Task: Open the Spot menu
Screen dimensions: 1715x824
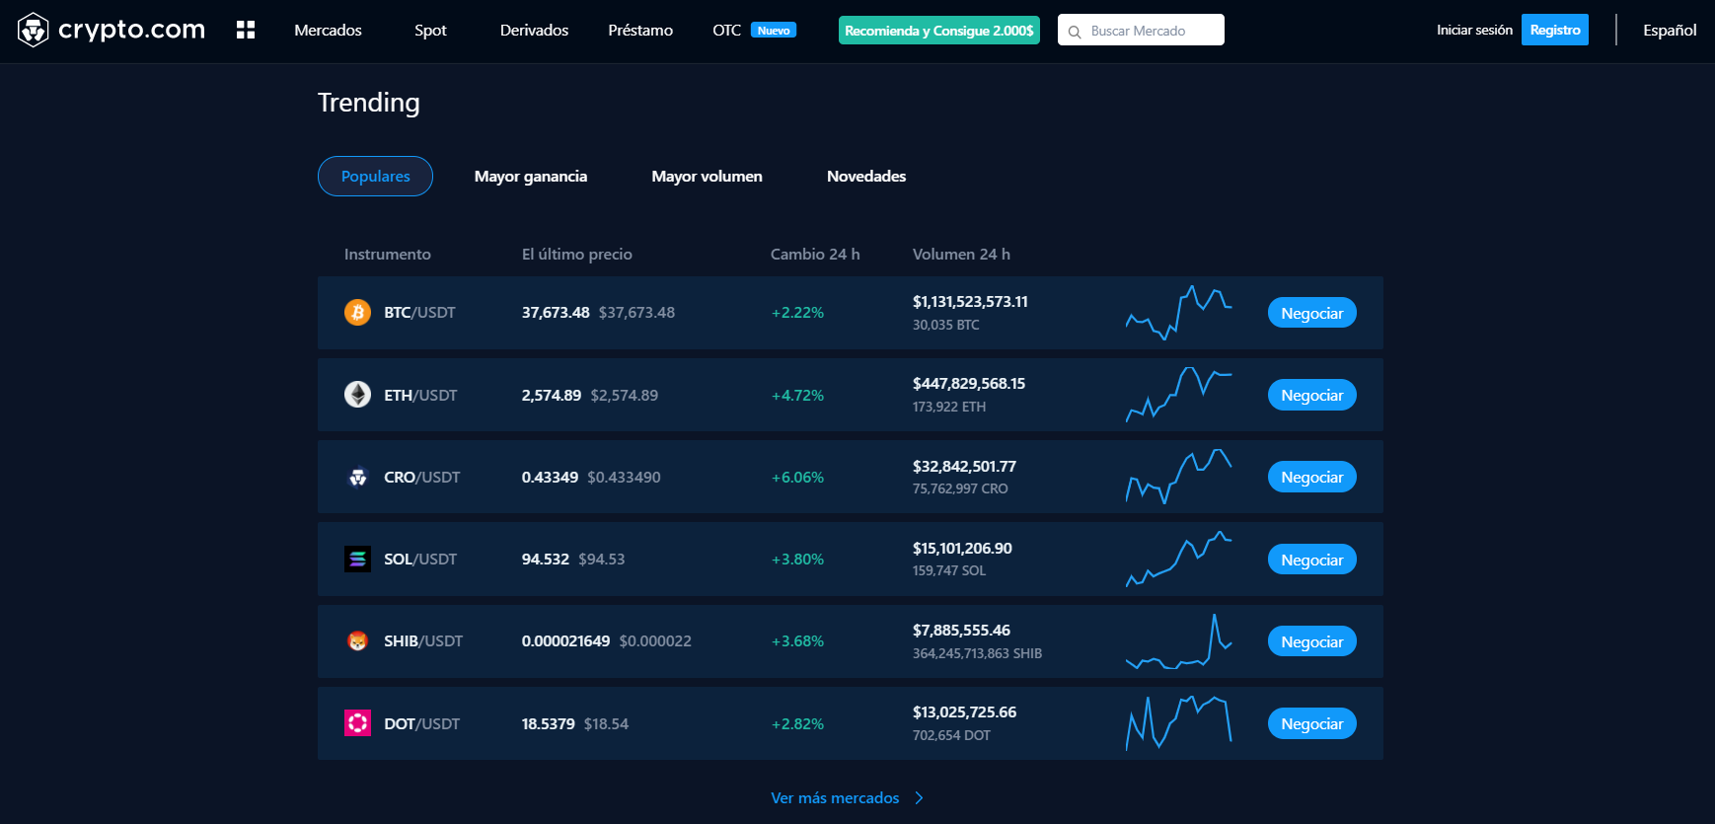Action: [x=430, y=31]
